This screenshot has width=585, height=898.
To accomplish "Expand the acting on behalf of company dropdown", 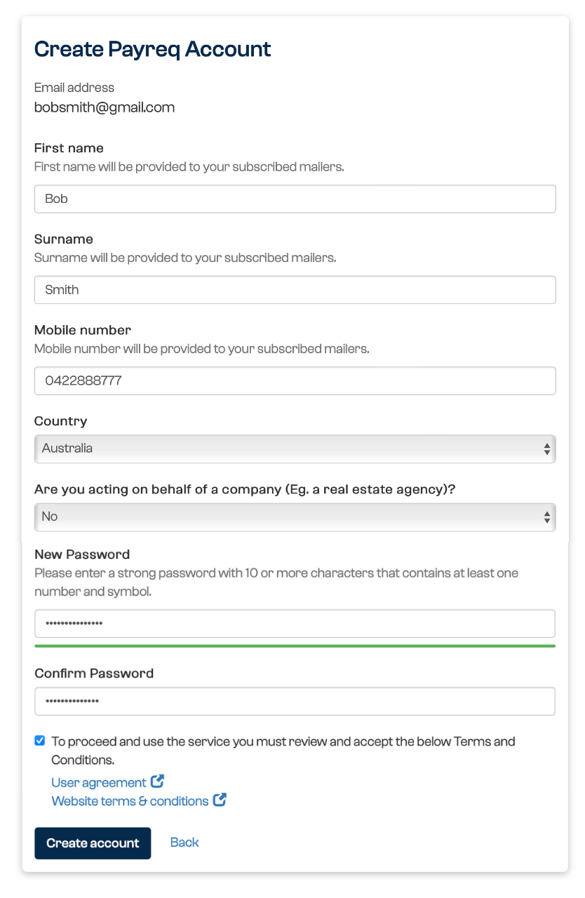I will [295, 517].
